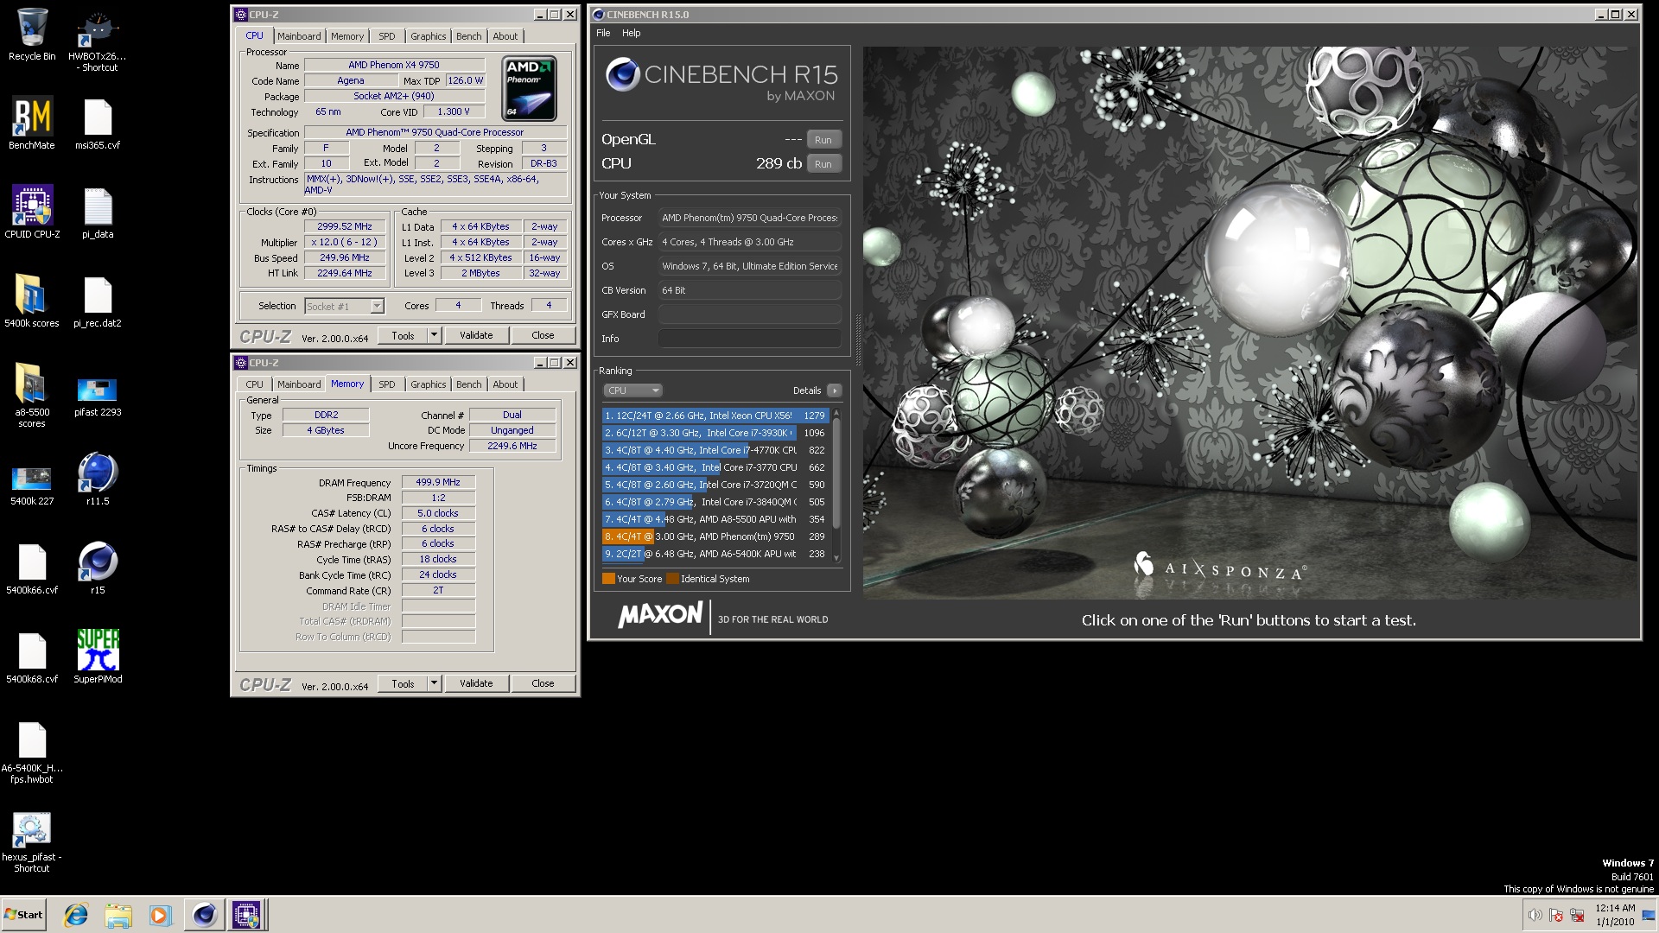Expand Tools dropdown arrow in top CPU-Z
The image size is (1659, 933).
pos(434,335)
